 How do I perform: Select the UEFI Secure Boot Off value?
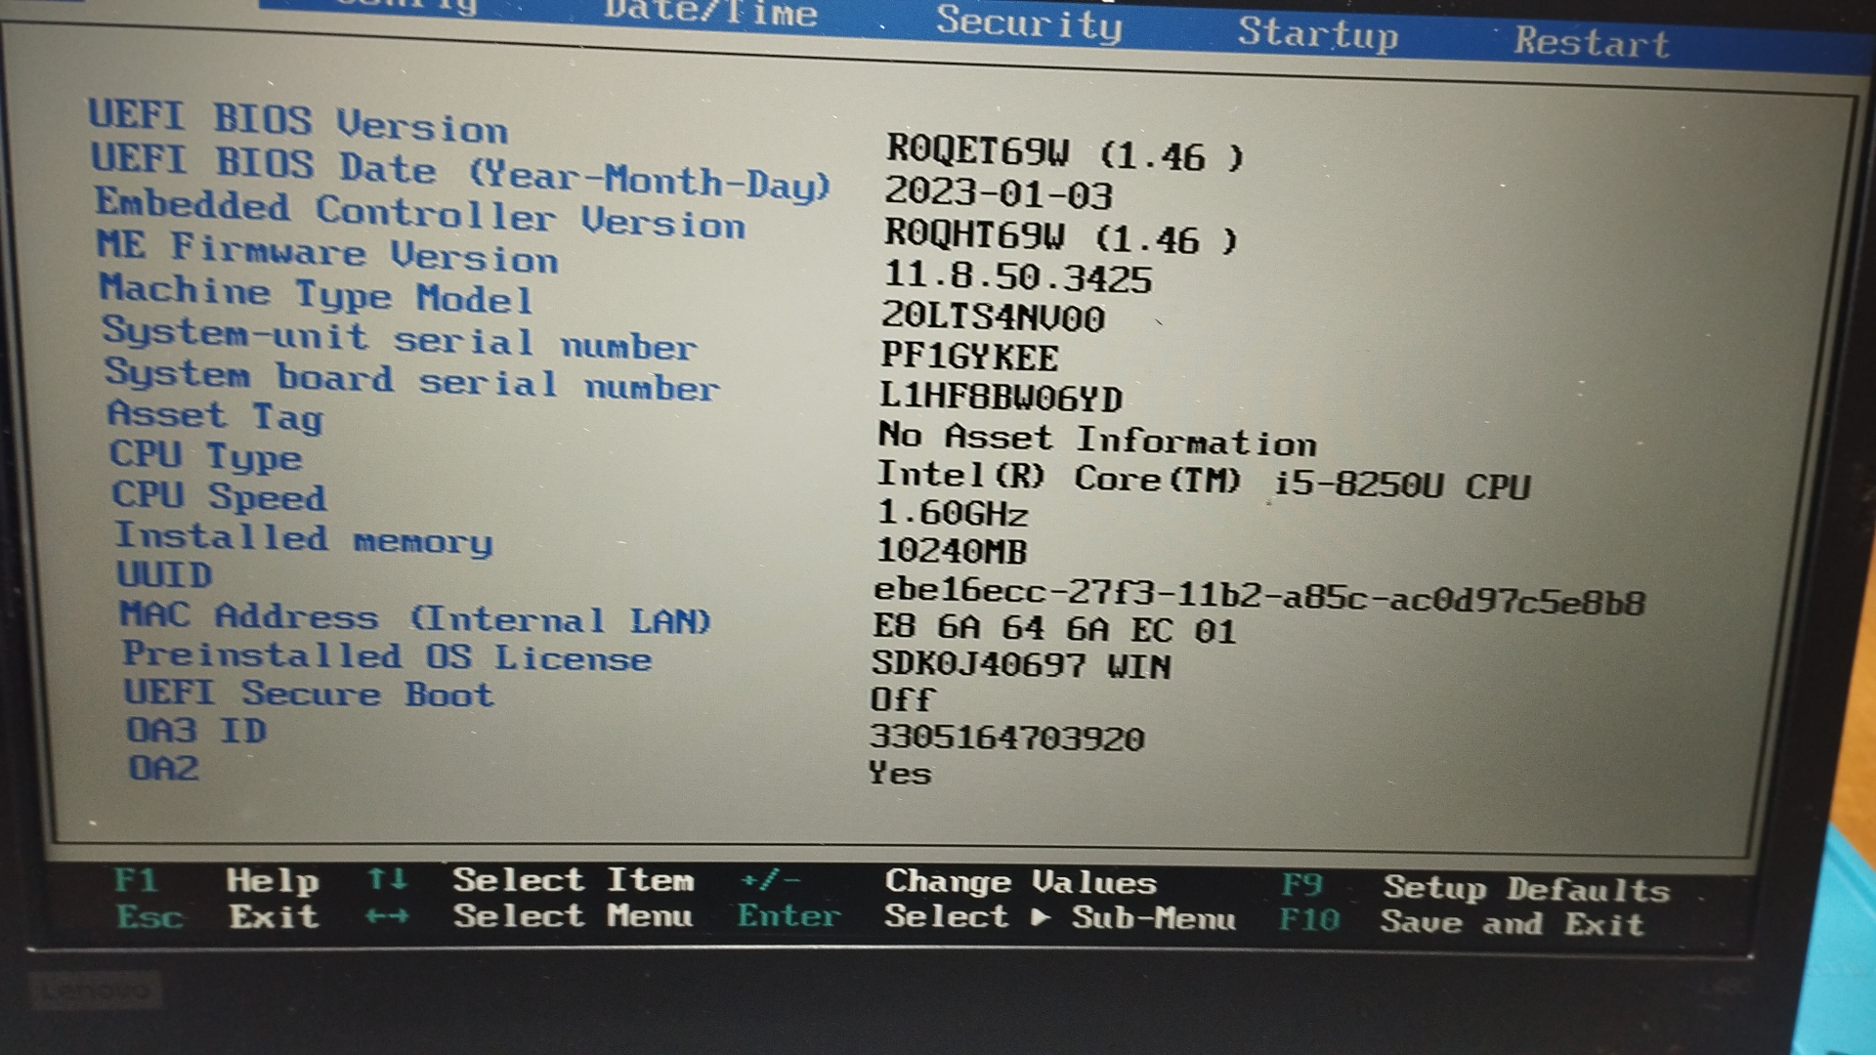click(x=902, y=699)
